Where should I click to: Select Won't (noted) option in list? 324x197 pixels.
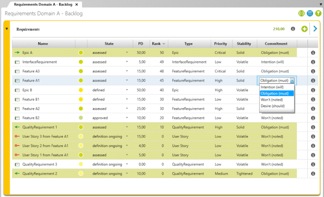point(272,100)
